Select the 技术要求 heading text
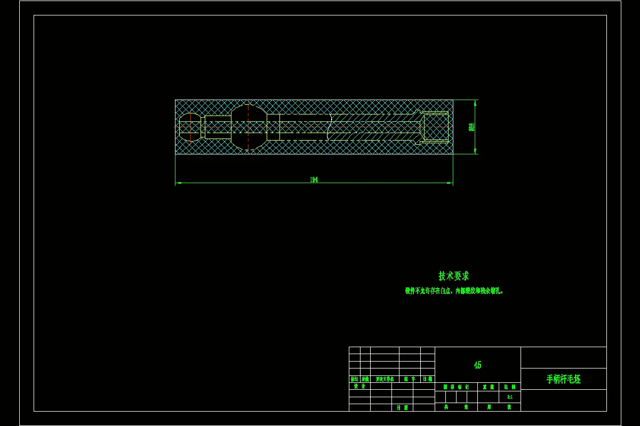Image resolution: width=640 pixels, height=426 pixels. [454, 276]
